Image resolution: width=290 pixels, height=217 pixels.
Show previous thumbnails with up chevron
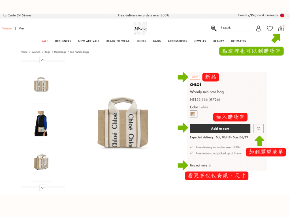click(43, 60)
